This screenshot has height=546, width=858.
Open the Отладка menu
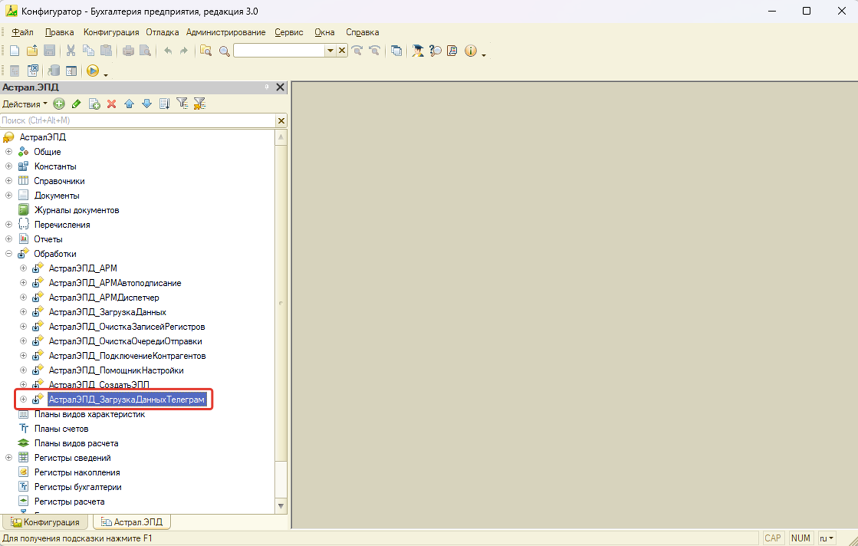tap(162, 32)
